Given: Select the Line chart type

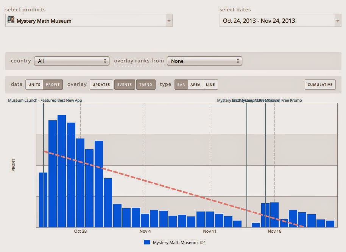Looking at the screenshot, I should click(x=210, y=85).
